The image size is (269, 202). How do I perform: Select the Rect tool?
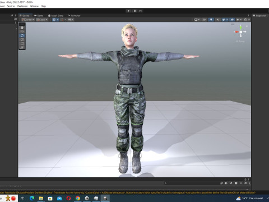click(x=22, y=43)
